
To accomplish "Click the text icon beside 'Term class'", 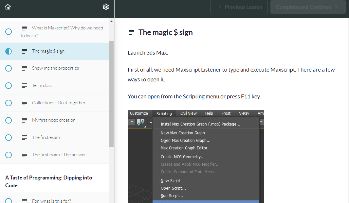I will tap(25, 86).
